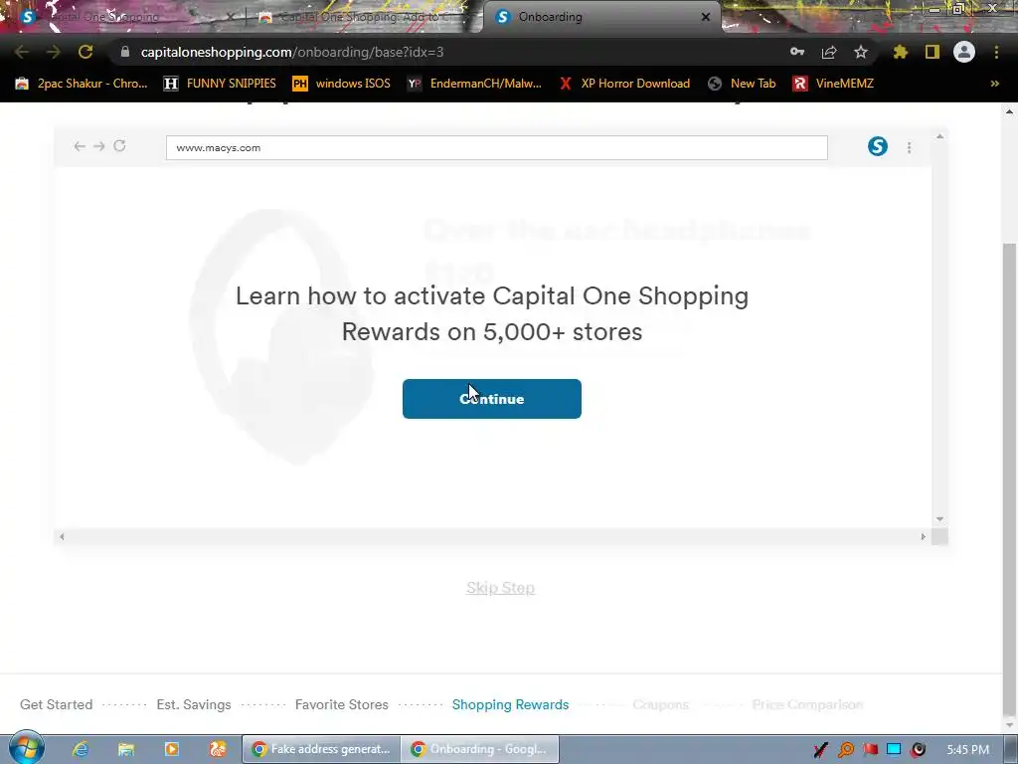1018x764 pixels.
Task: Select the Coupons step
Action: click(x=660, y=704)
